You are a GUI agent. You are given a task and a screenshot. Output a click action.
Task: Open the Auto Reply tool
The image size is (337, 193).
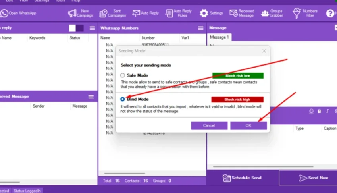click(x=146, y=13)
